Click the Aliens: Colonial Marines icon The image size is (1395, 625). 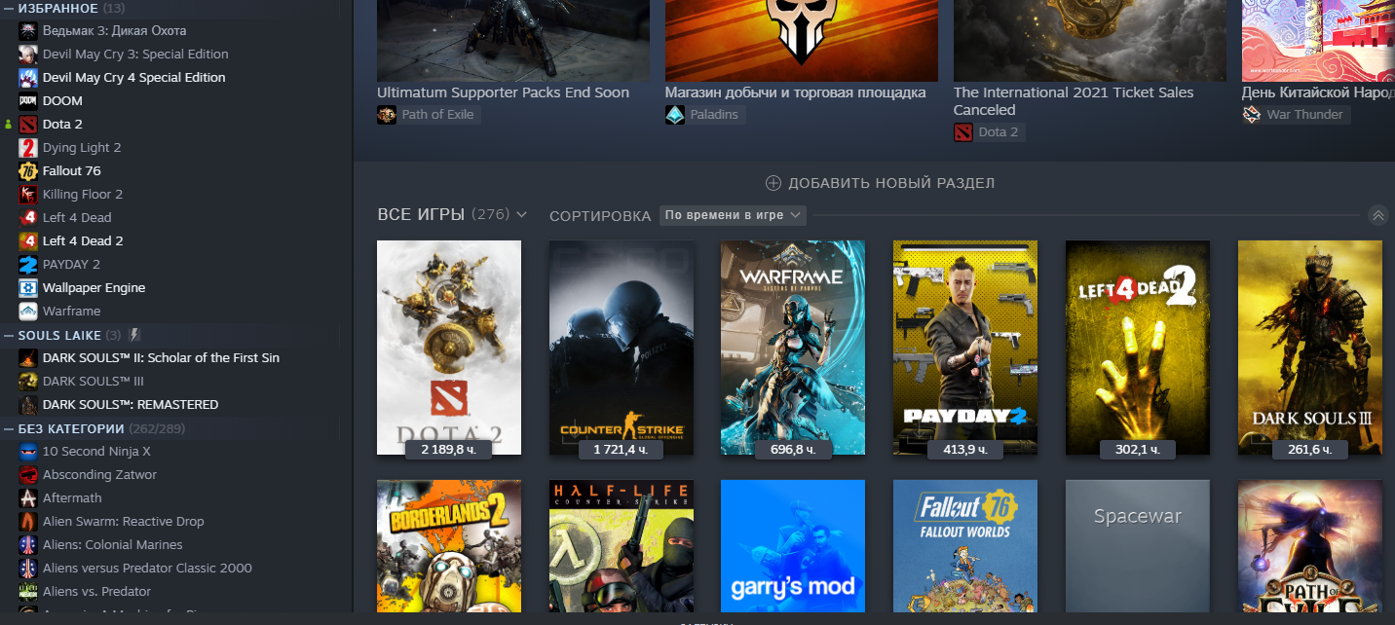tap(27, 544)
